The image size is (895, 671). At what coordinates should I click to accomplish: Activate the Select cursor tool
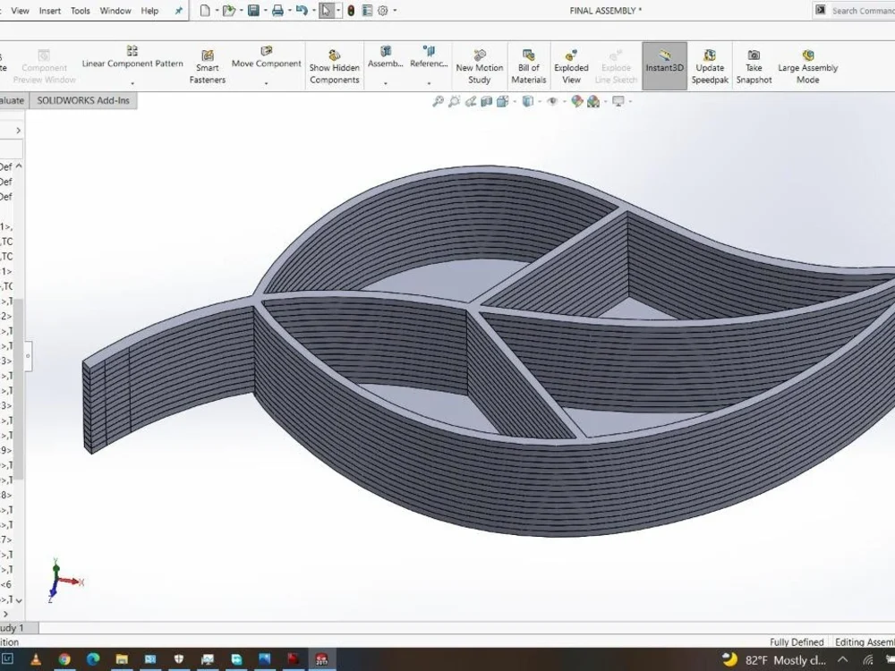[x=326, y=10]
